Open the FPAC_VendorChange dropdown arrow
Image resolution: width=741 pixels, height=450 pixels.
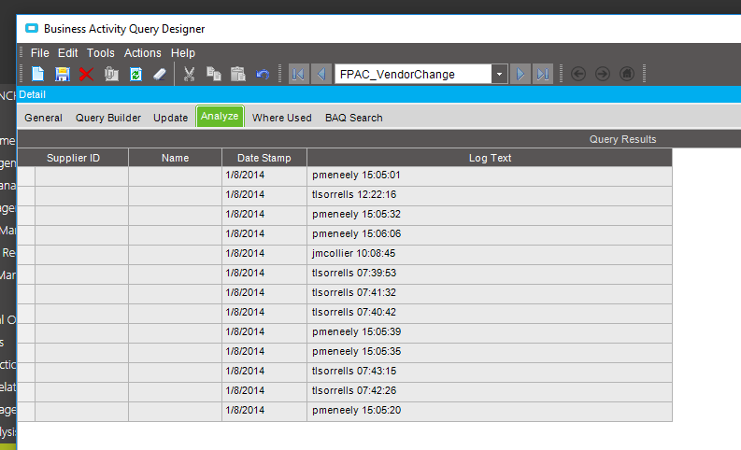[x=500, y=74]
